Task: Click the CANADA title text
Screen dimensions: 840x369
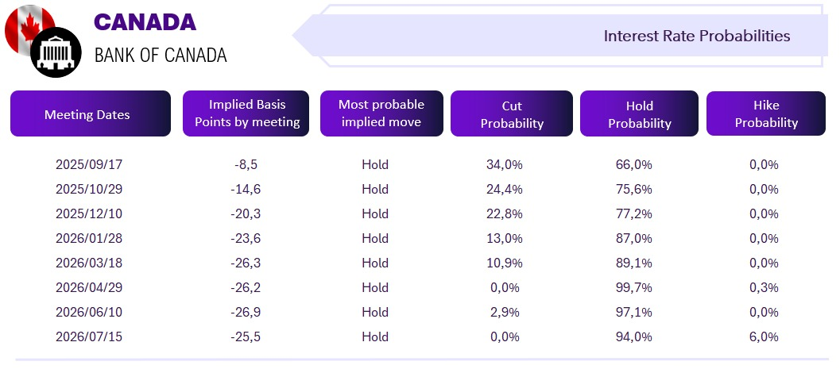Action: tap(145, 22)
